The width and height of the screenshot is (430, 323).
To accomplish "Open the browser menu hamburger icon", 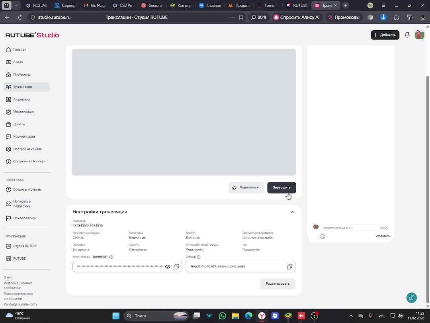I will coord(383,6).
